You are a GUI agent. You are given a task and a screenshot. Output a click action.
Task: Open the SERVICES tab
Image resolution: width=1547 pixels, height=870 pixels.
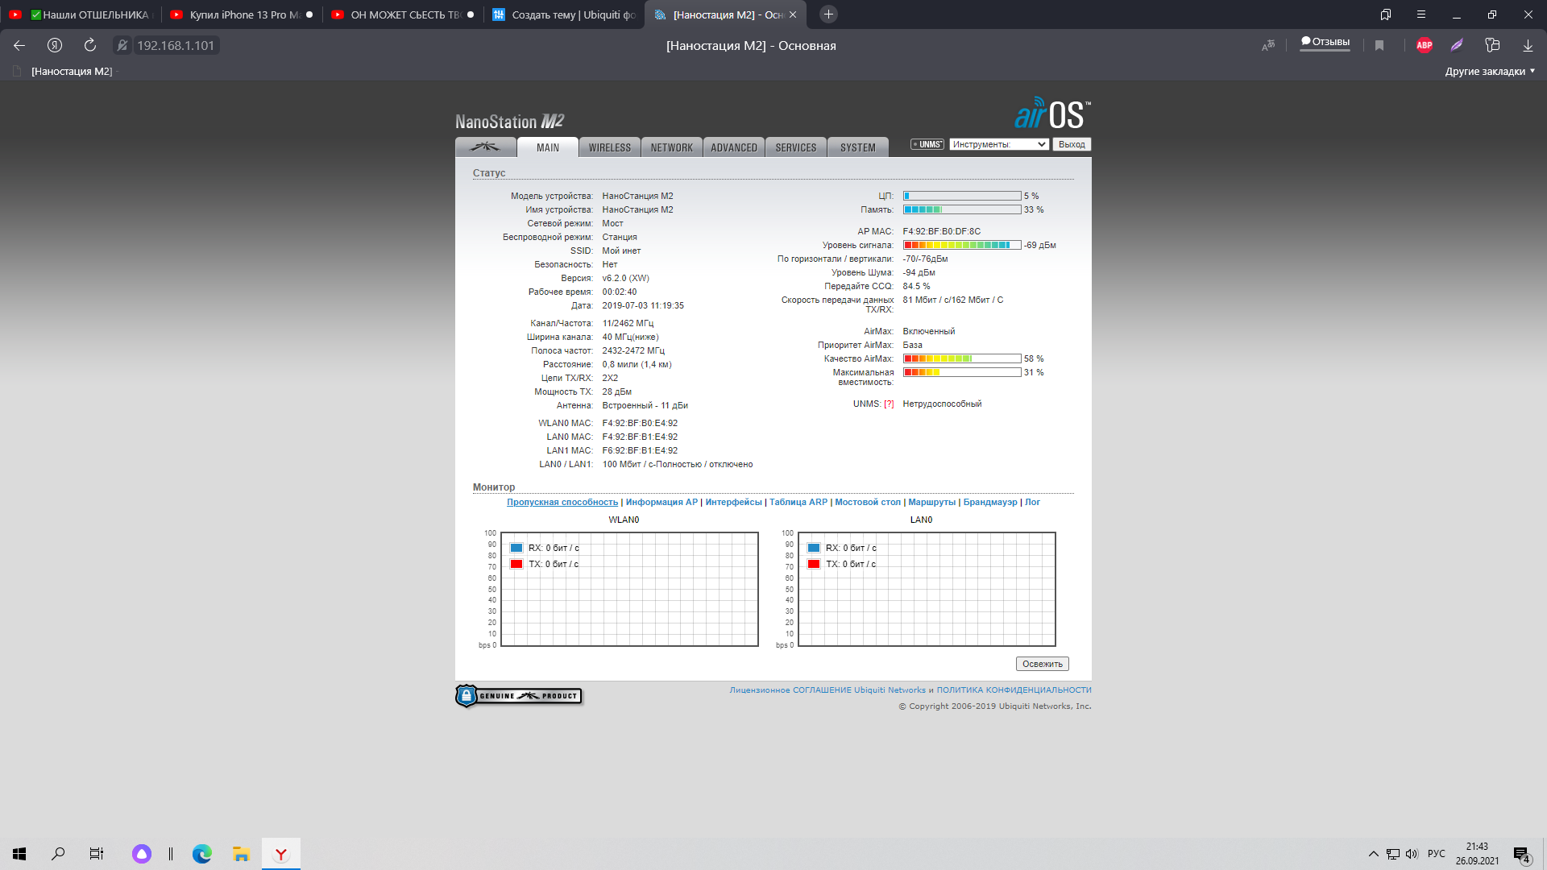coord(796,147)
